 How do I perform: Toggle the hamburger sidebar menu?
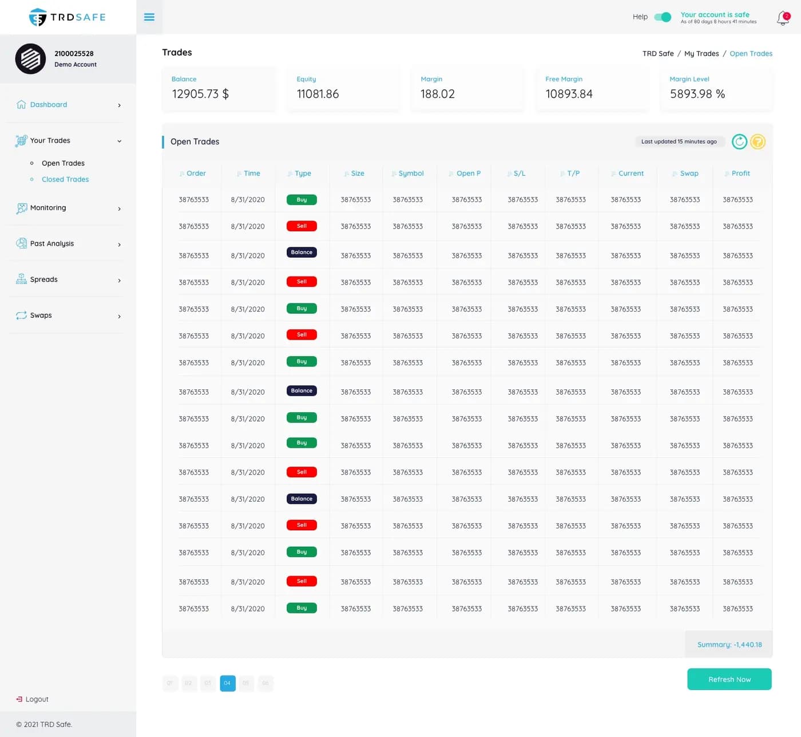149,17
